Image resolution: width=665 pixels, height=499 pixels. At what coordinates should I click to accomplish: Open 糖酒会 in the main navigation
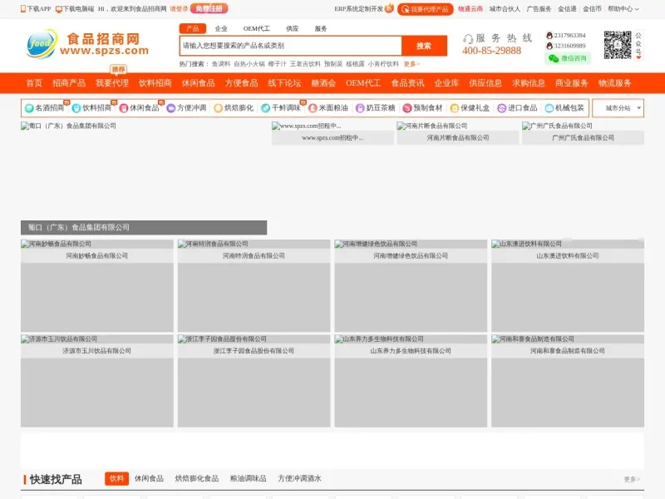point(323,83)
